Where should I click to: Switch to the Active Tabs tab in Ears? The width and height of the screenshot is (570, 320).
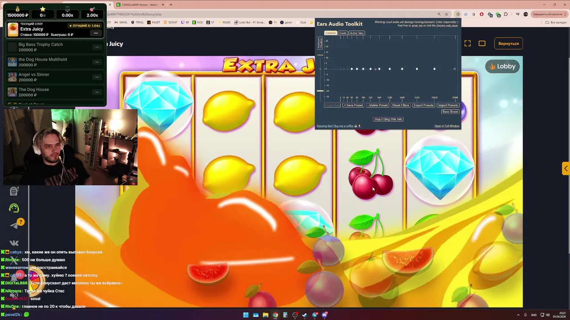pyautogui.click(x=357, y=33)
